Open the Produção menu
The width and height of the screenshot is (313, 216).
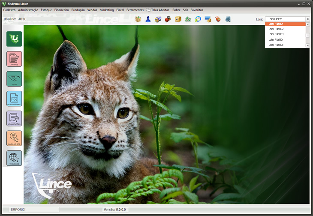click(78, 10)
